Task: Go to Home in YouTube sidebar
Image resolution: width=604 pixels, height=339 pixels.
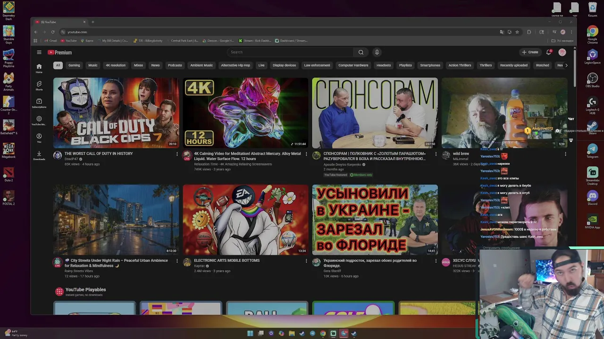Action: click(39, 68)
